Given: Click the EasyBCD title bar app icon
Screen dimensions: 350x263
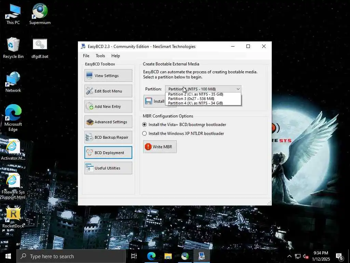Looking at the screenshot, I should click(x=83, y=46).
